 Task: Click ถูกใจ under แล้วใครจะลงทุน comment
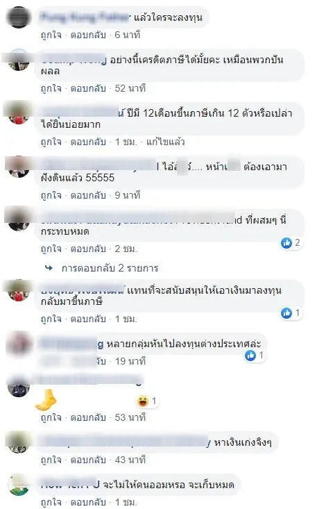pos(51,35)
